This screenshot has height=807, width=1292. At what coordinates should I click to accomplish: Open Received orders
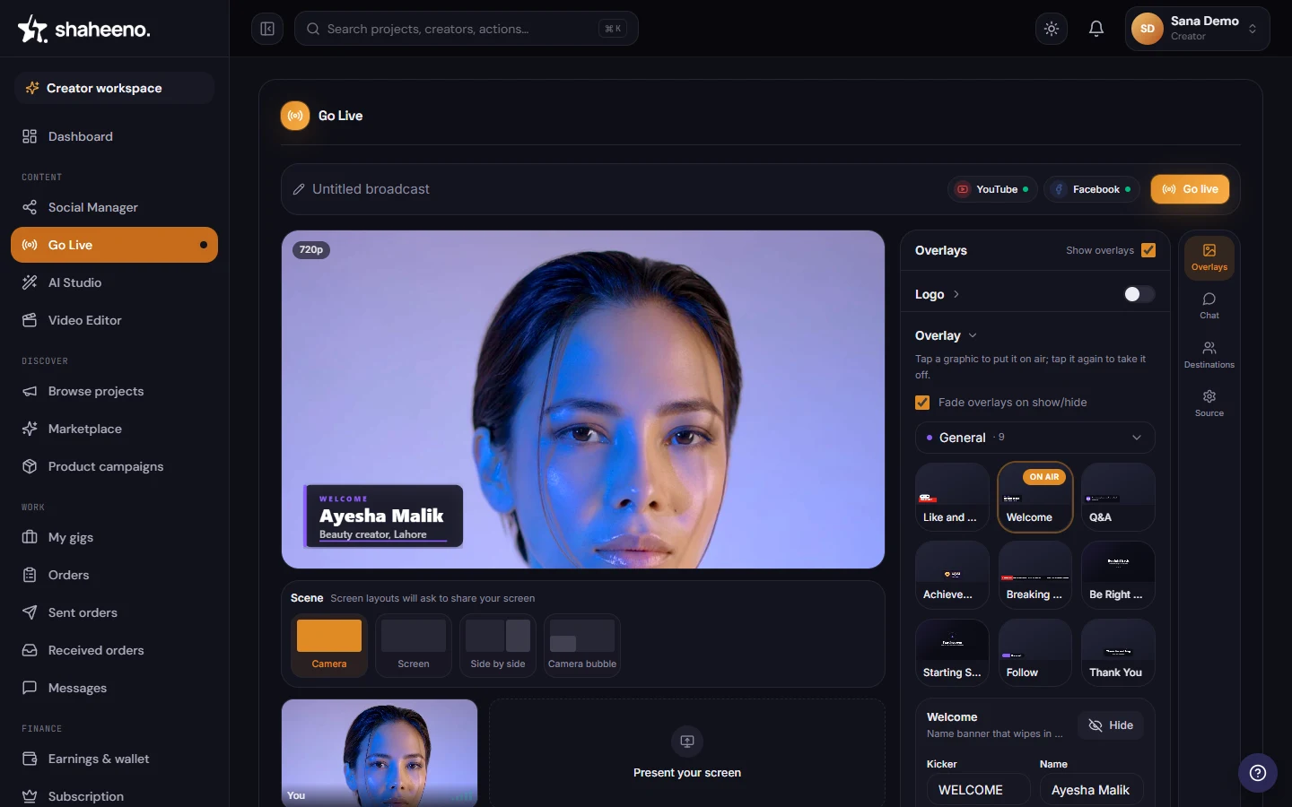[x=114, y=650]
